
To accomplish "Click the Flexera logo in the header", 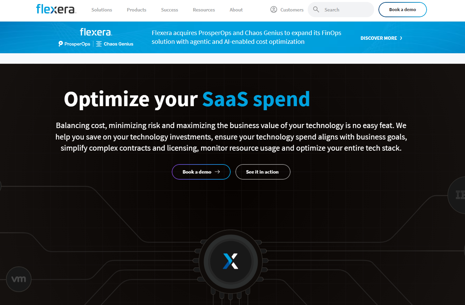I will pos(56,9).
